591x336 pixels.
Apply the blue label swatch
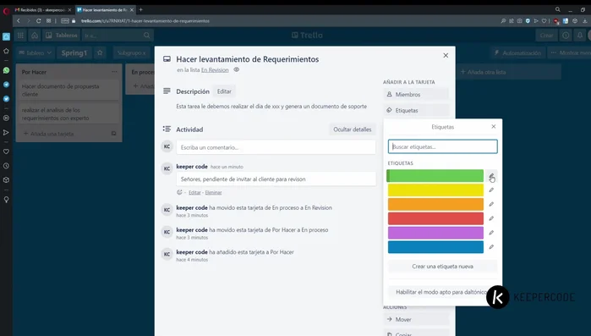click(435, 247)
